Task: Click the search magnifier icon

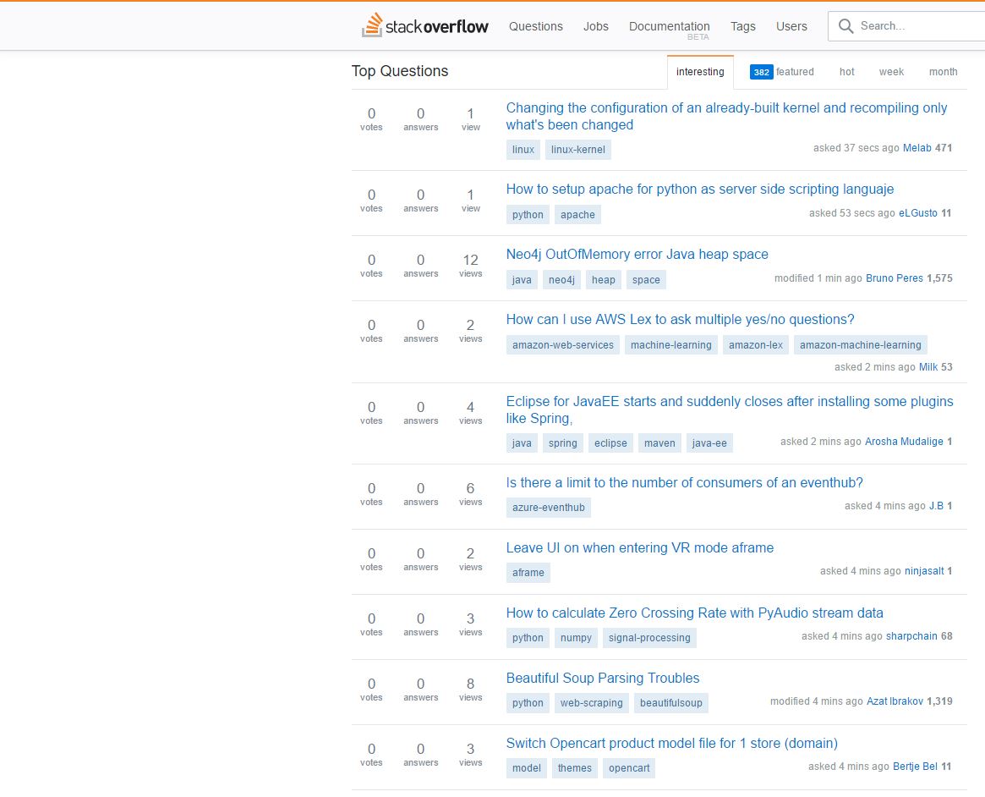Action: pyautogui.click(x=845, y=26)
